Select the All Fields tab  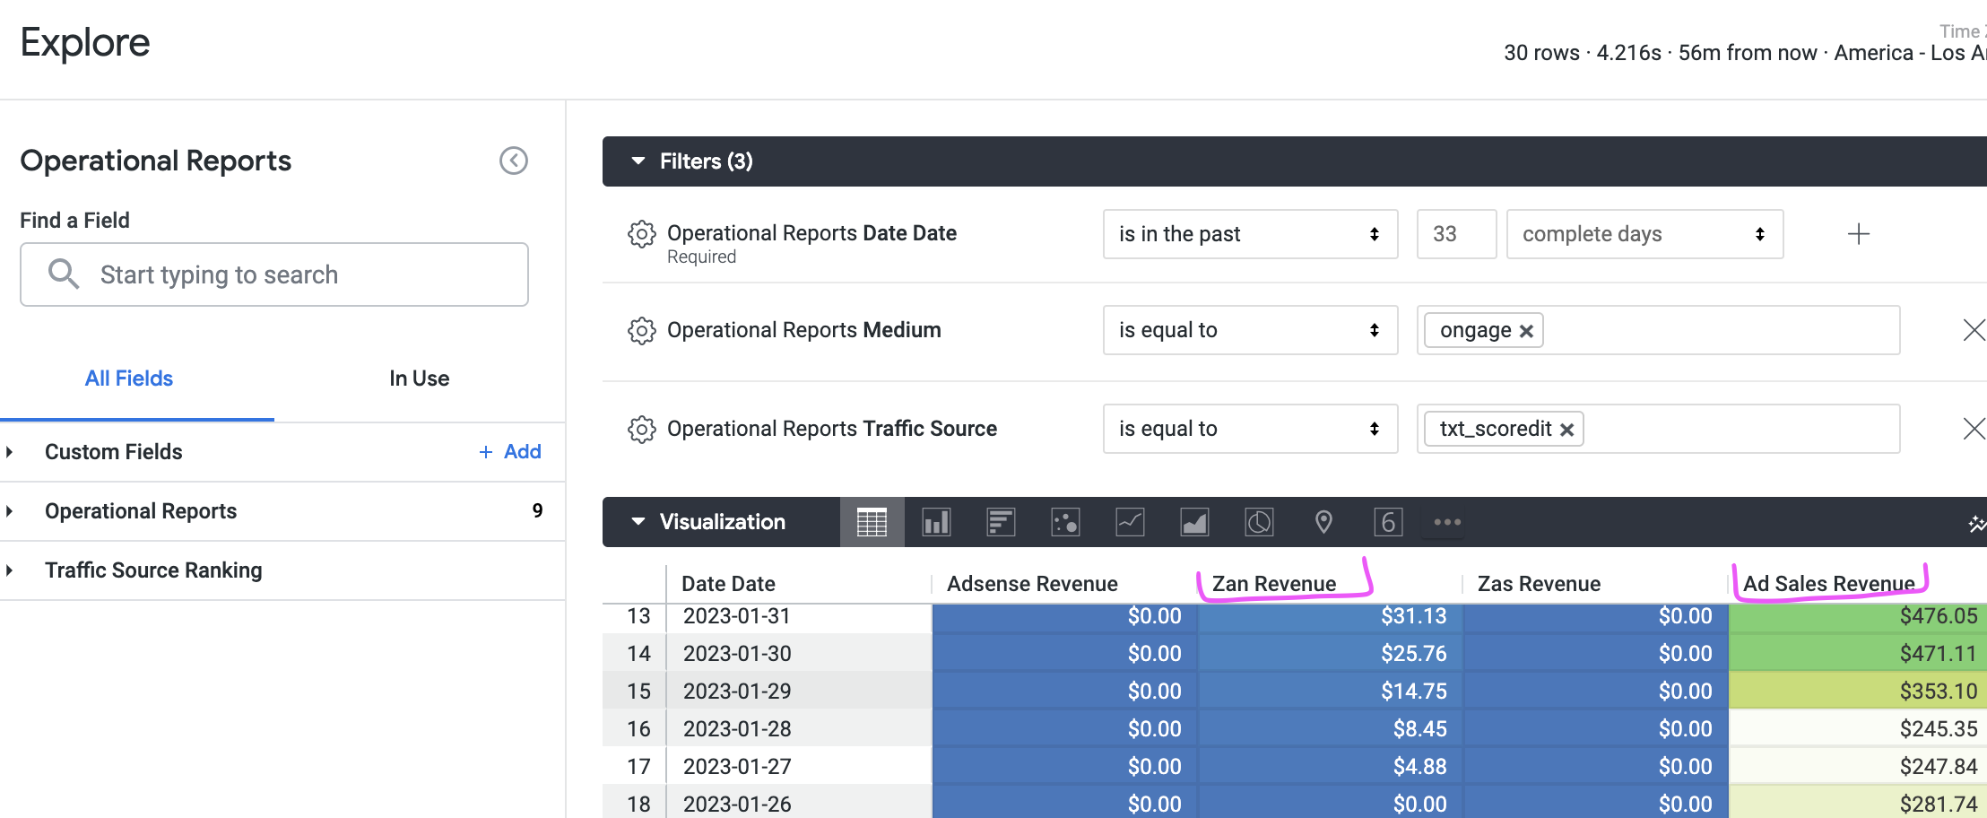click(128, 378)
